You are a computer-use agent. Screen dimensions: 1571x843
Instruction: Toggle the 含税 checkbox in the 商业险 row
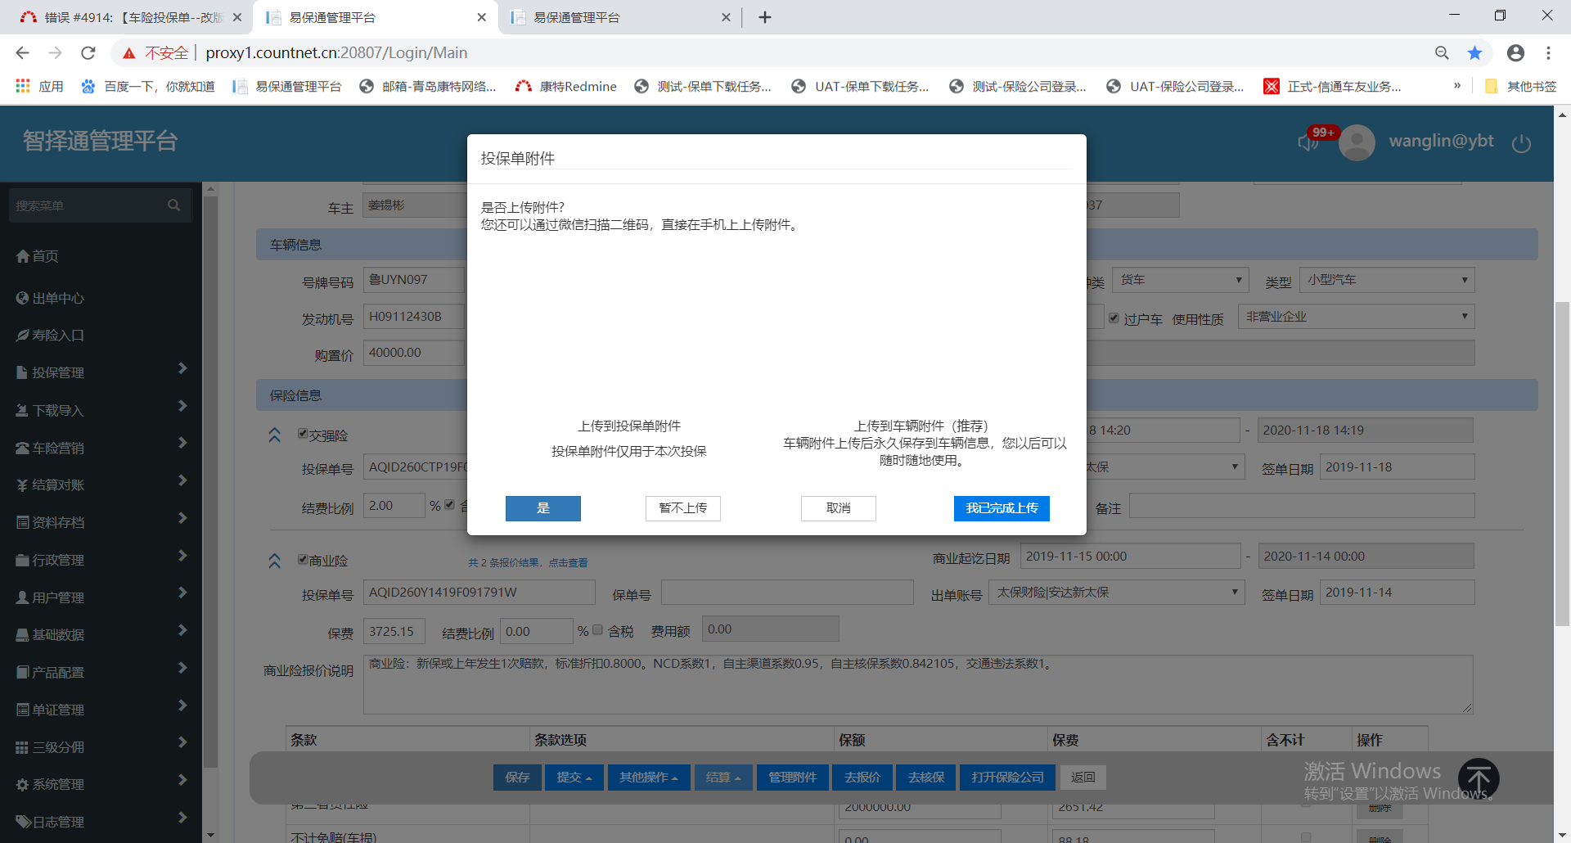(x=597, y=630)
